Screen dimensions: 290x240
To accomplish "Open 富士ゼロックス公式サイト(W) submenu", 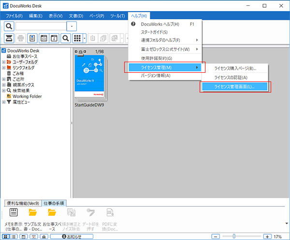I will pyautogui.click(x=165, y=49).
